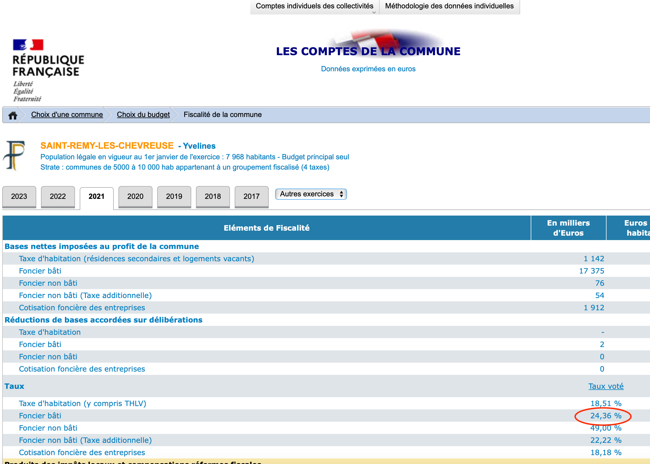
Task: Follow the Choix d'une commune link
Action: [67, 115]
